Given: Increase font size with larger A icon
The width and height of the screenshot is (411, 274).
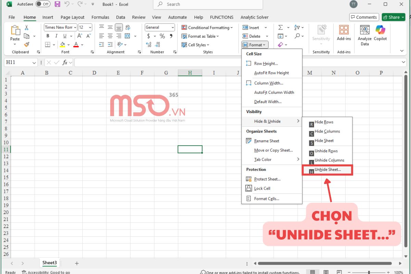Looking at the screenshot, I should [80, 36].
